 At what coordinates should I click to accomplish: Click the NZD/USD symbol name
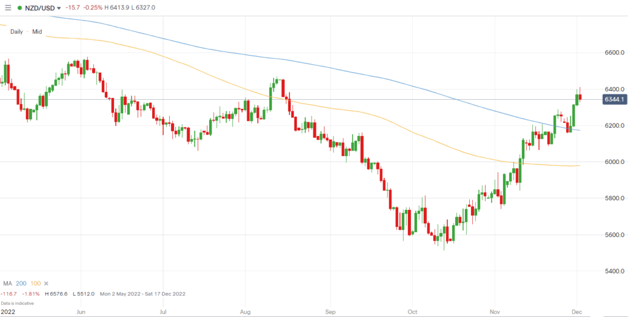[40, 7]
